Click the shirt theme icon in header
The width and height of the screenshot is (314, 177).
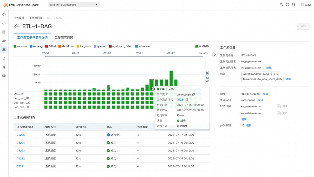click(x=294, y=5)
